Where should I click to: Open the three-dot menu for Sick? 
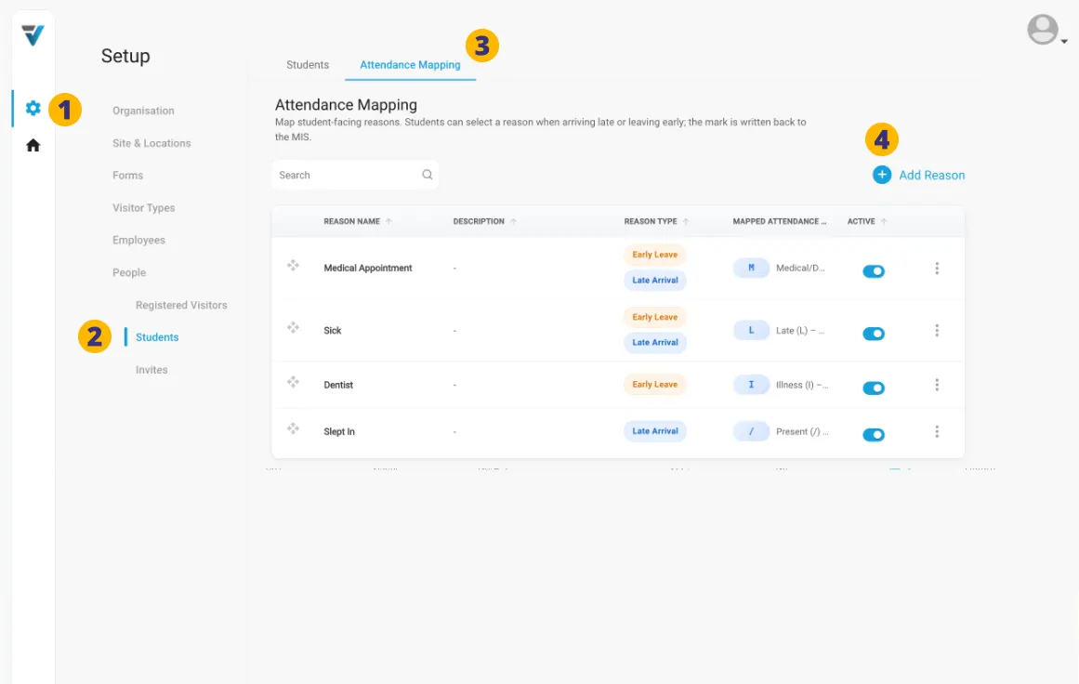click(937, 330)
